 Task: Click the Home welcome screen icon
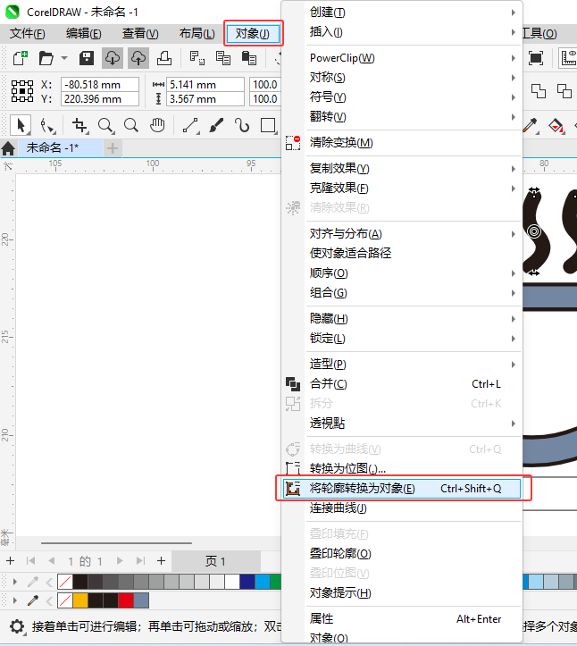pos(8,148)
